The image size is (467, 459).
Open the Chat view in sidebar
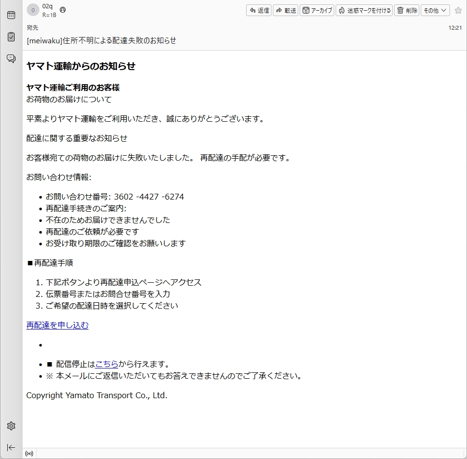(x=11, y=58)
